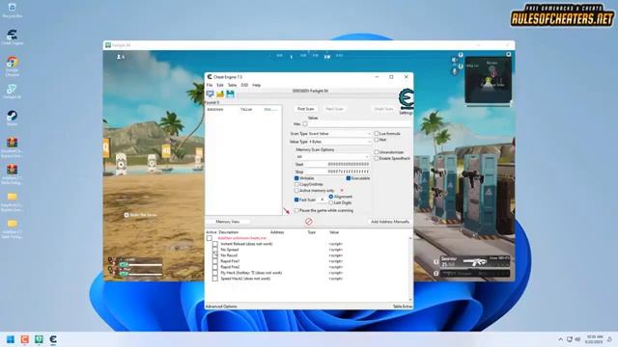Save the table with the floppy icon
Viewport: 618px width, 347px height.
(230, 93)
